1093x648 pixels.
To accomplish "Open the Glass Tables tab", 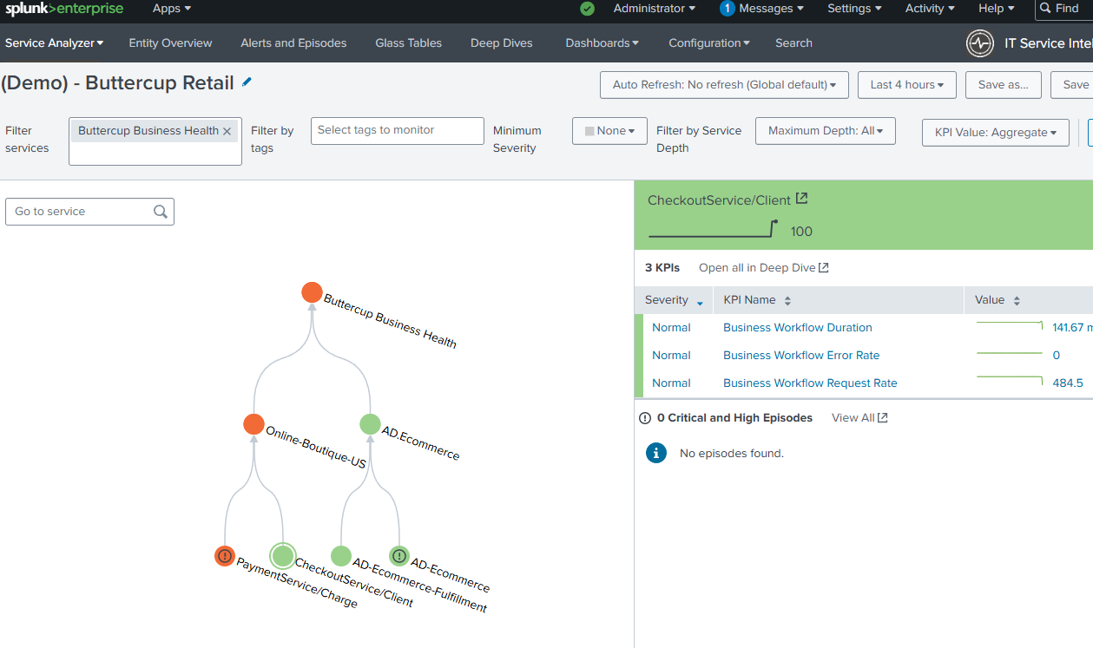I will pos(408,43).
